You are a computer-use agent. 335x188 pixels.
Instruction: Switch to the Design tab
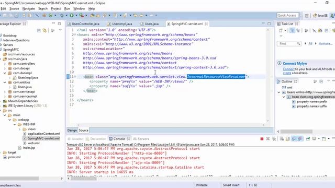tap(72, 130)
